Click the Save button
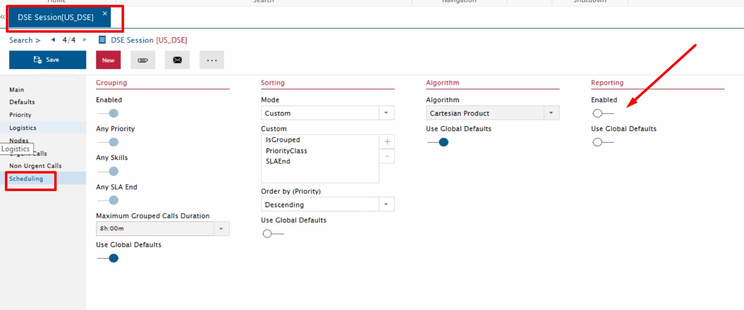Viewport: 744px width, 310px height. tap(47, 60)
